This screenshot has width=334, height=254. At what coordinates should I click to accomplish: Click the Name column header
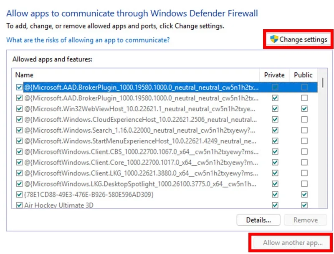point(24,75)
